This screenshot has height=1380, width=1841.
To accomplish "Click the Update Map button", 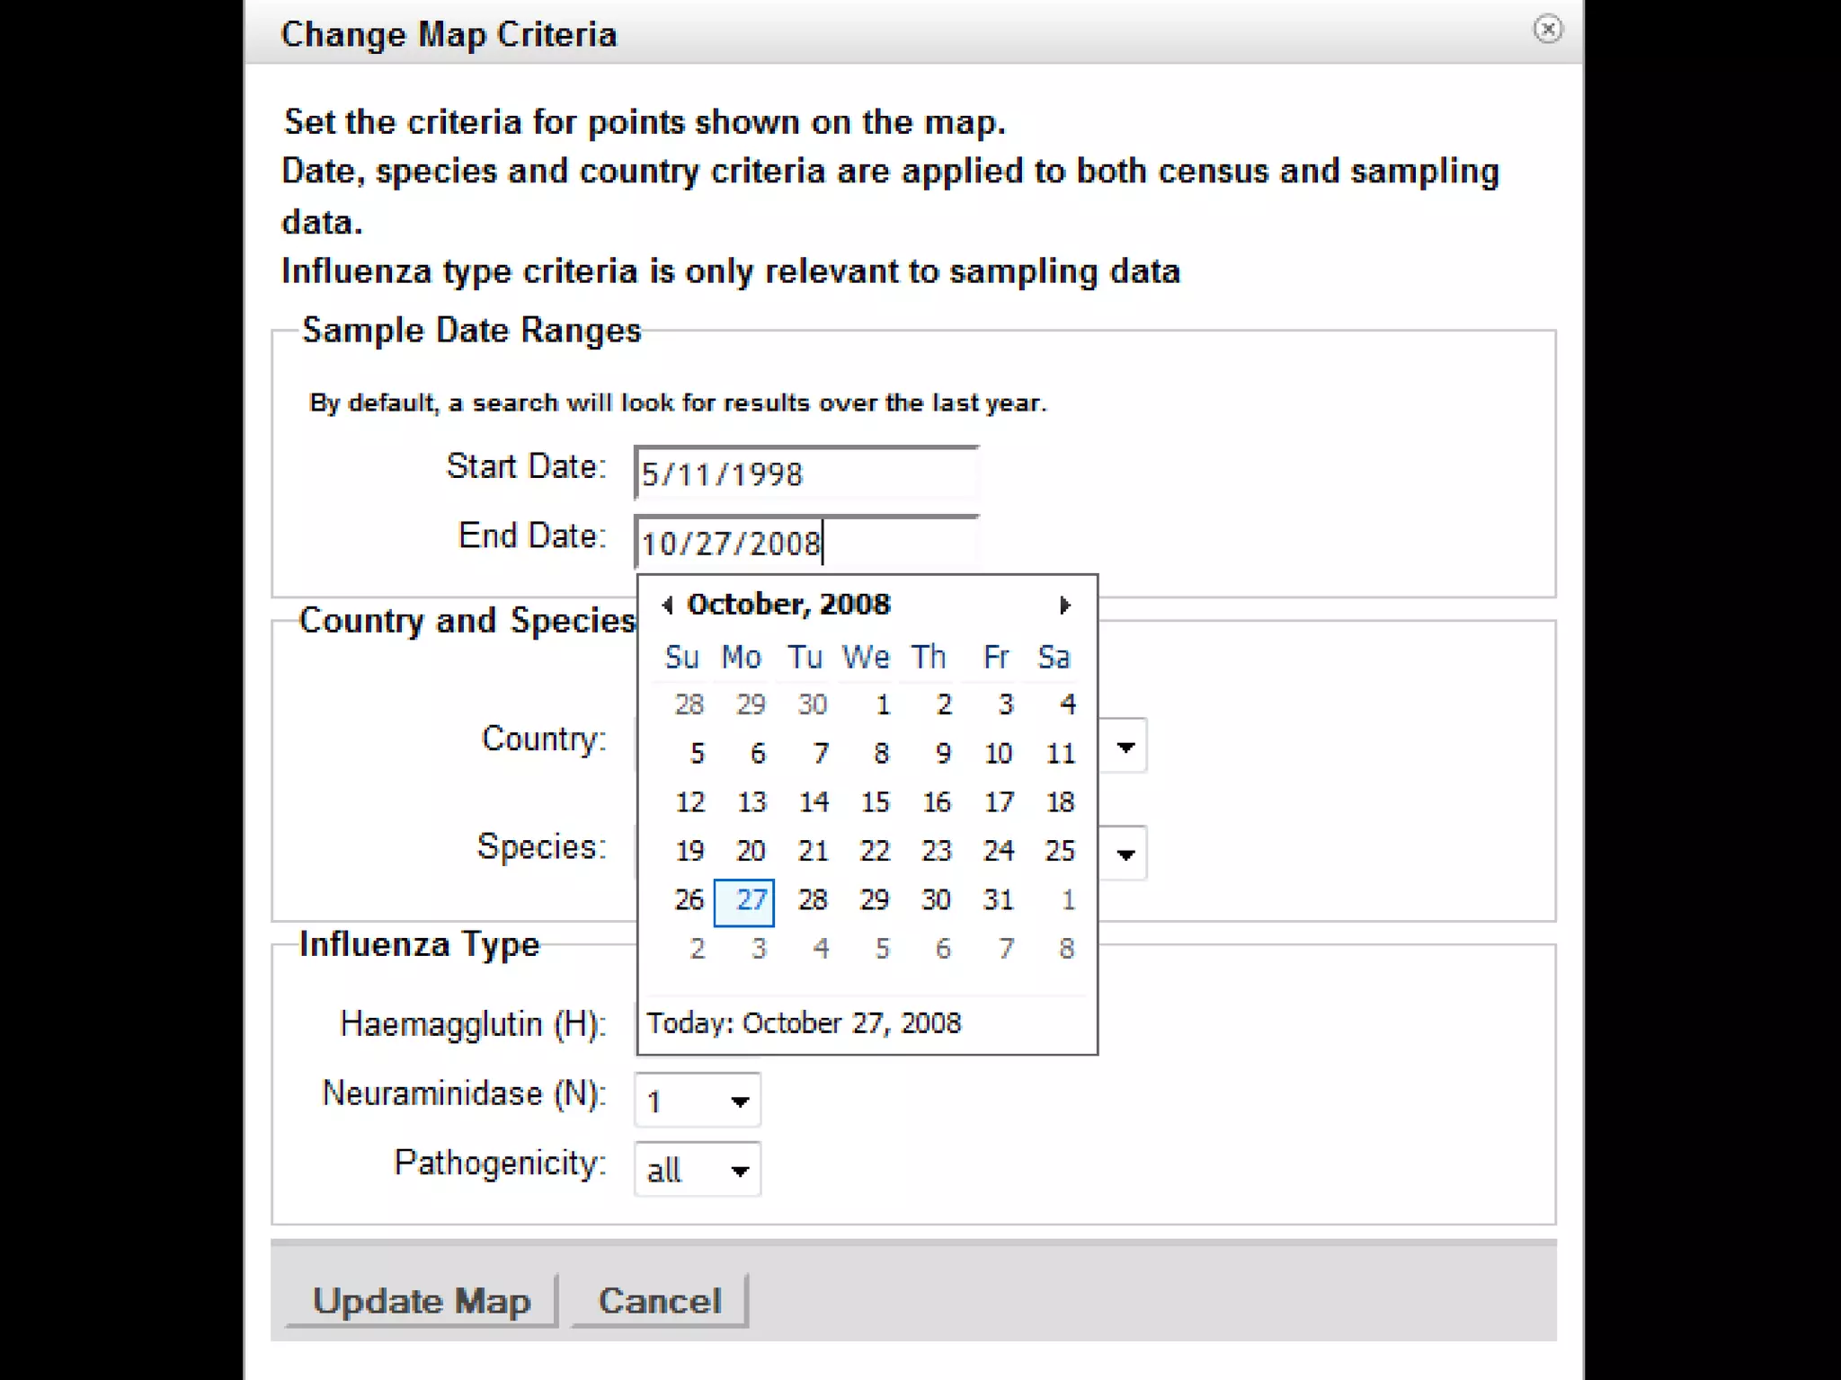I will pyautogui.click(x=421, y=1301).
